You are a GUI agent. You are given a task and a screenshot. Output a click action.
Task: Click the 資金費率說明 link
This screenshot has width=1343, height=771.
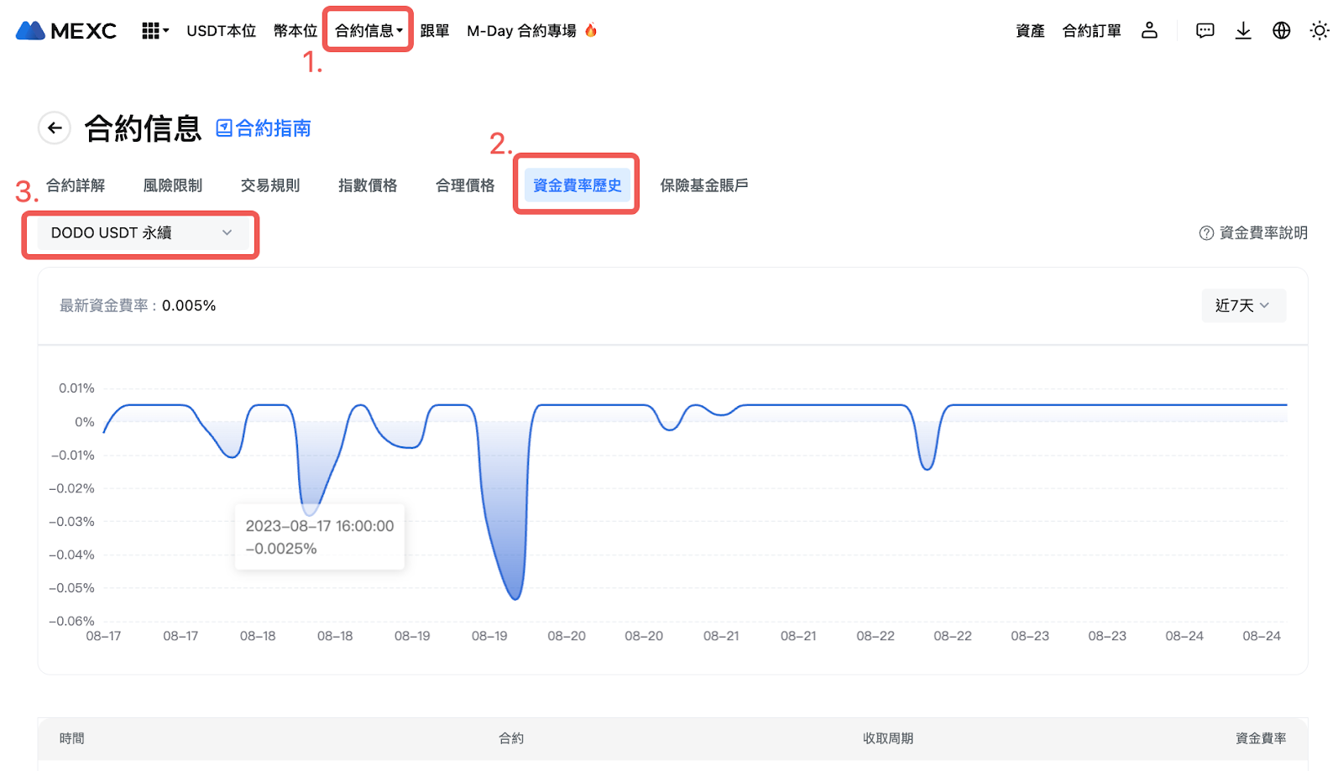point(1262,233)
